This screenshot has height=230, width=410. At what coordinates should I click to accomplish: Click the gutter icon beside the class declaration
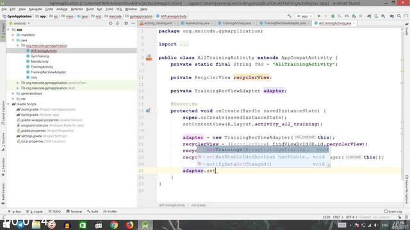(x=149, y=57)
